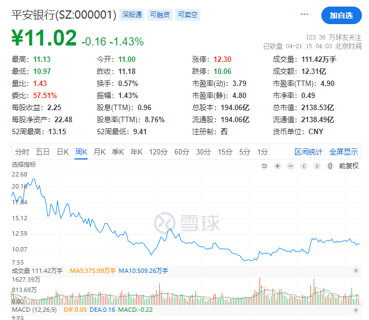Click 股息率(TTM) value 8.76%
Viewport: 369px width, 320px height.
154,119
